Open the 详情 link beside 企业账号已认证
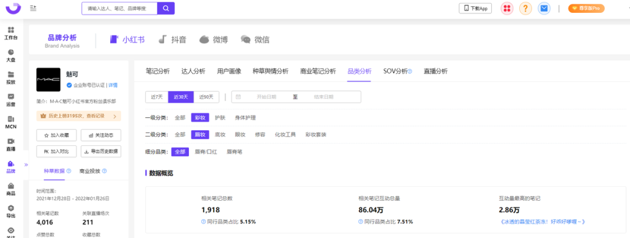Image resolution: width=630 pixels, height=238 pixels. (x=113, y=85)
